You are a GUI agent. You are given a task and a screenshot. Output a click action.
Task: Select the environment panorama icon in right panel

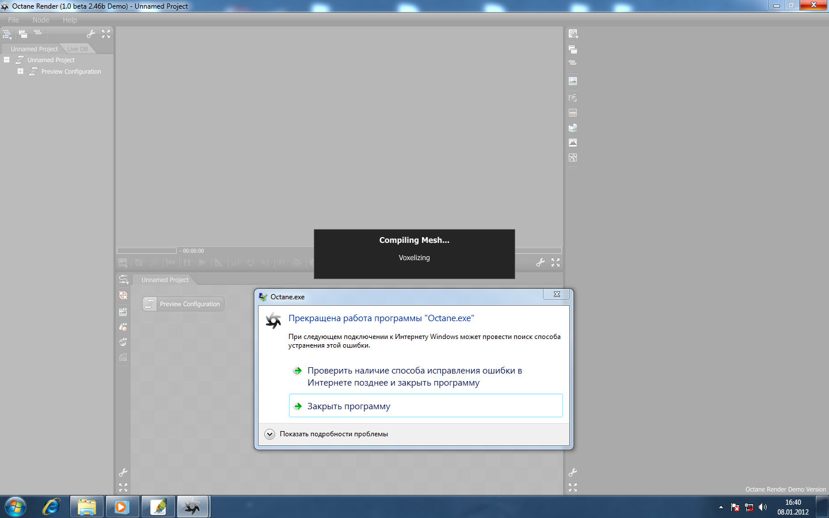point(573,128)
